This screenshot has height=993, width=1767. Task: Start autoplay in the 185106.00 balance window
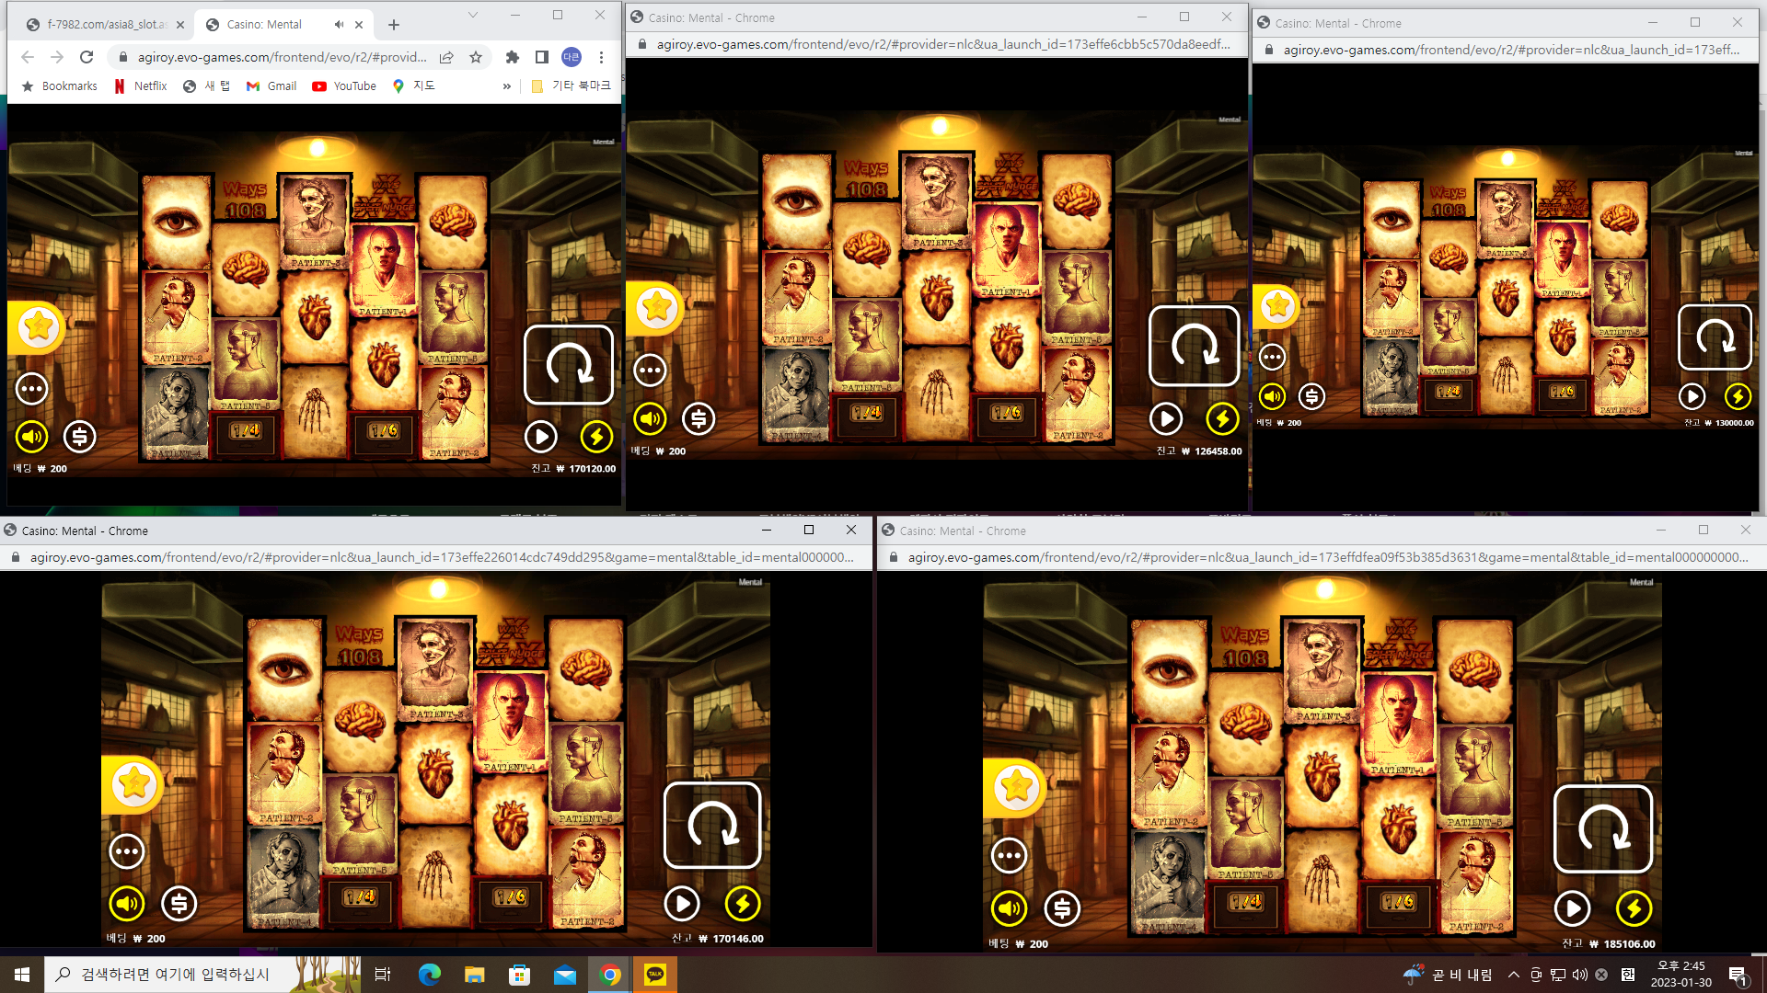click(1572, 908)
